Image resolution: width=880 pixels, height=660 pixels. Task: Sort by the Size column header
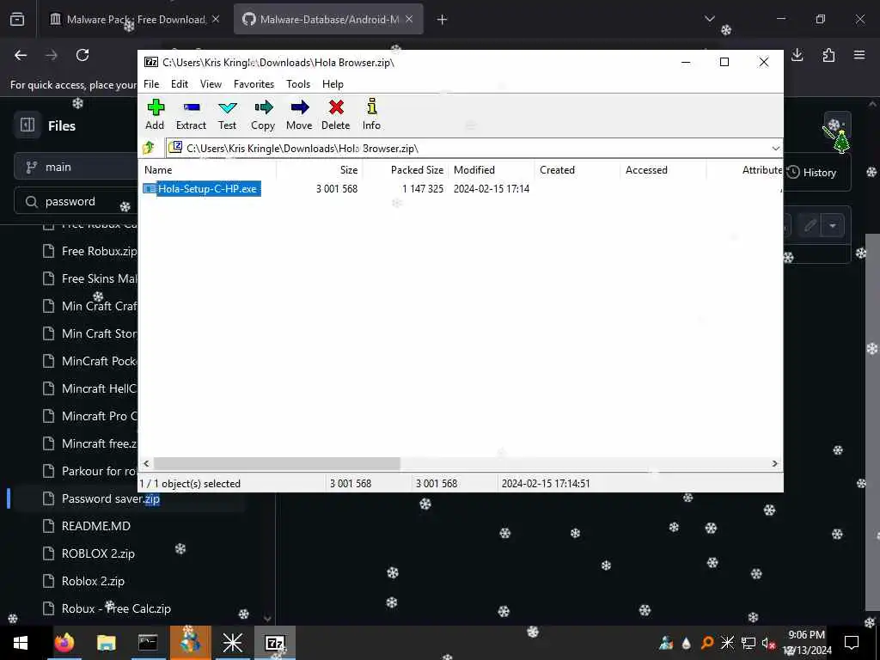(320, 170)
